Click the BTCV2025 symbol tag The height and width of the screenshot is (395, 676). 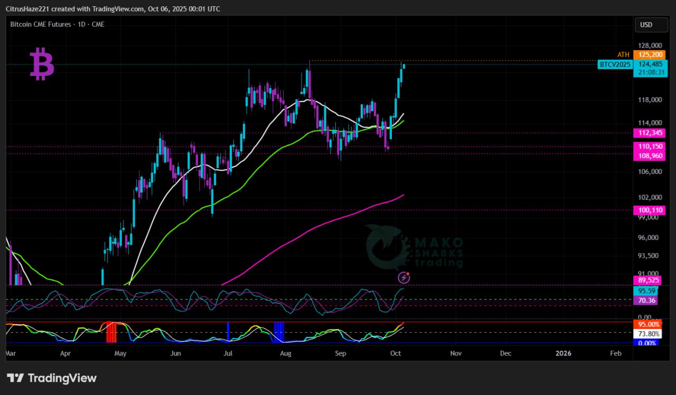tap(615, 64)
